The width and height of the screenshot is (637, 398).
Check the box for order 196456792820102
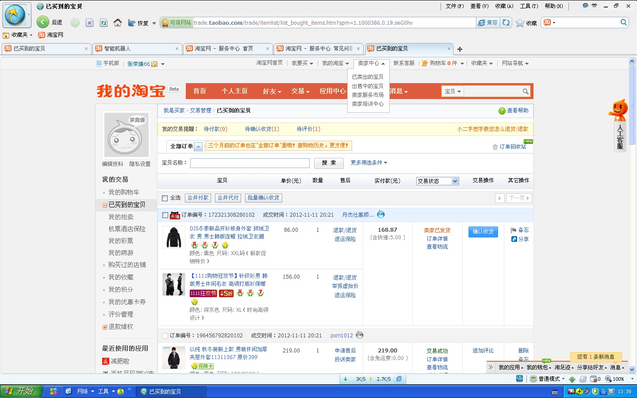coord(165,336)
